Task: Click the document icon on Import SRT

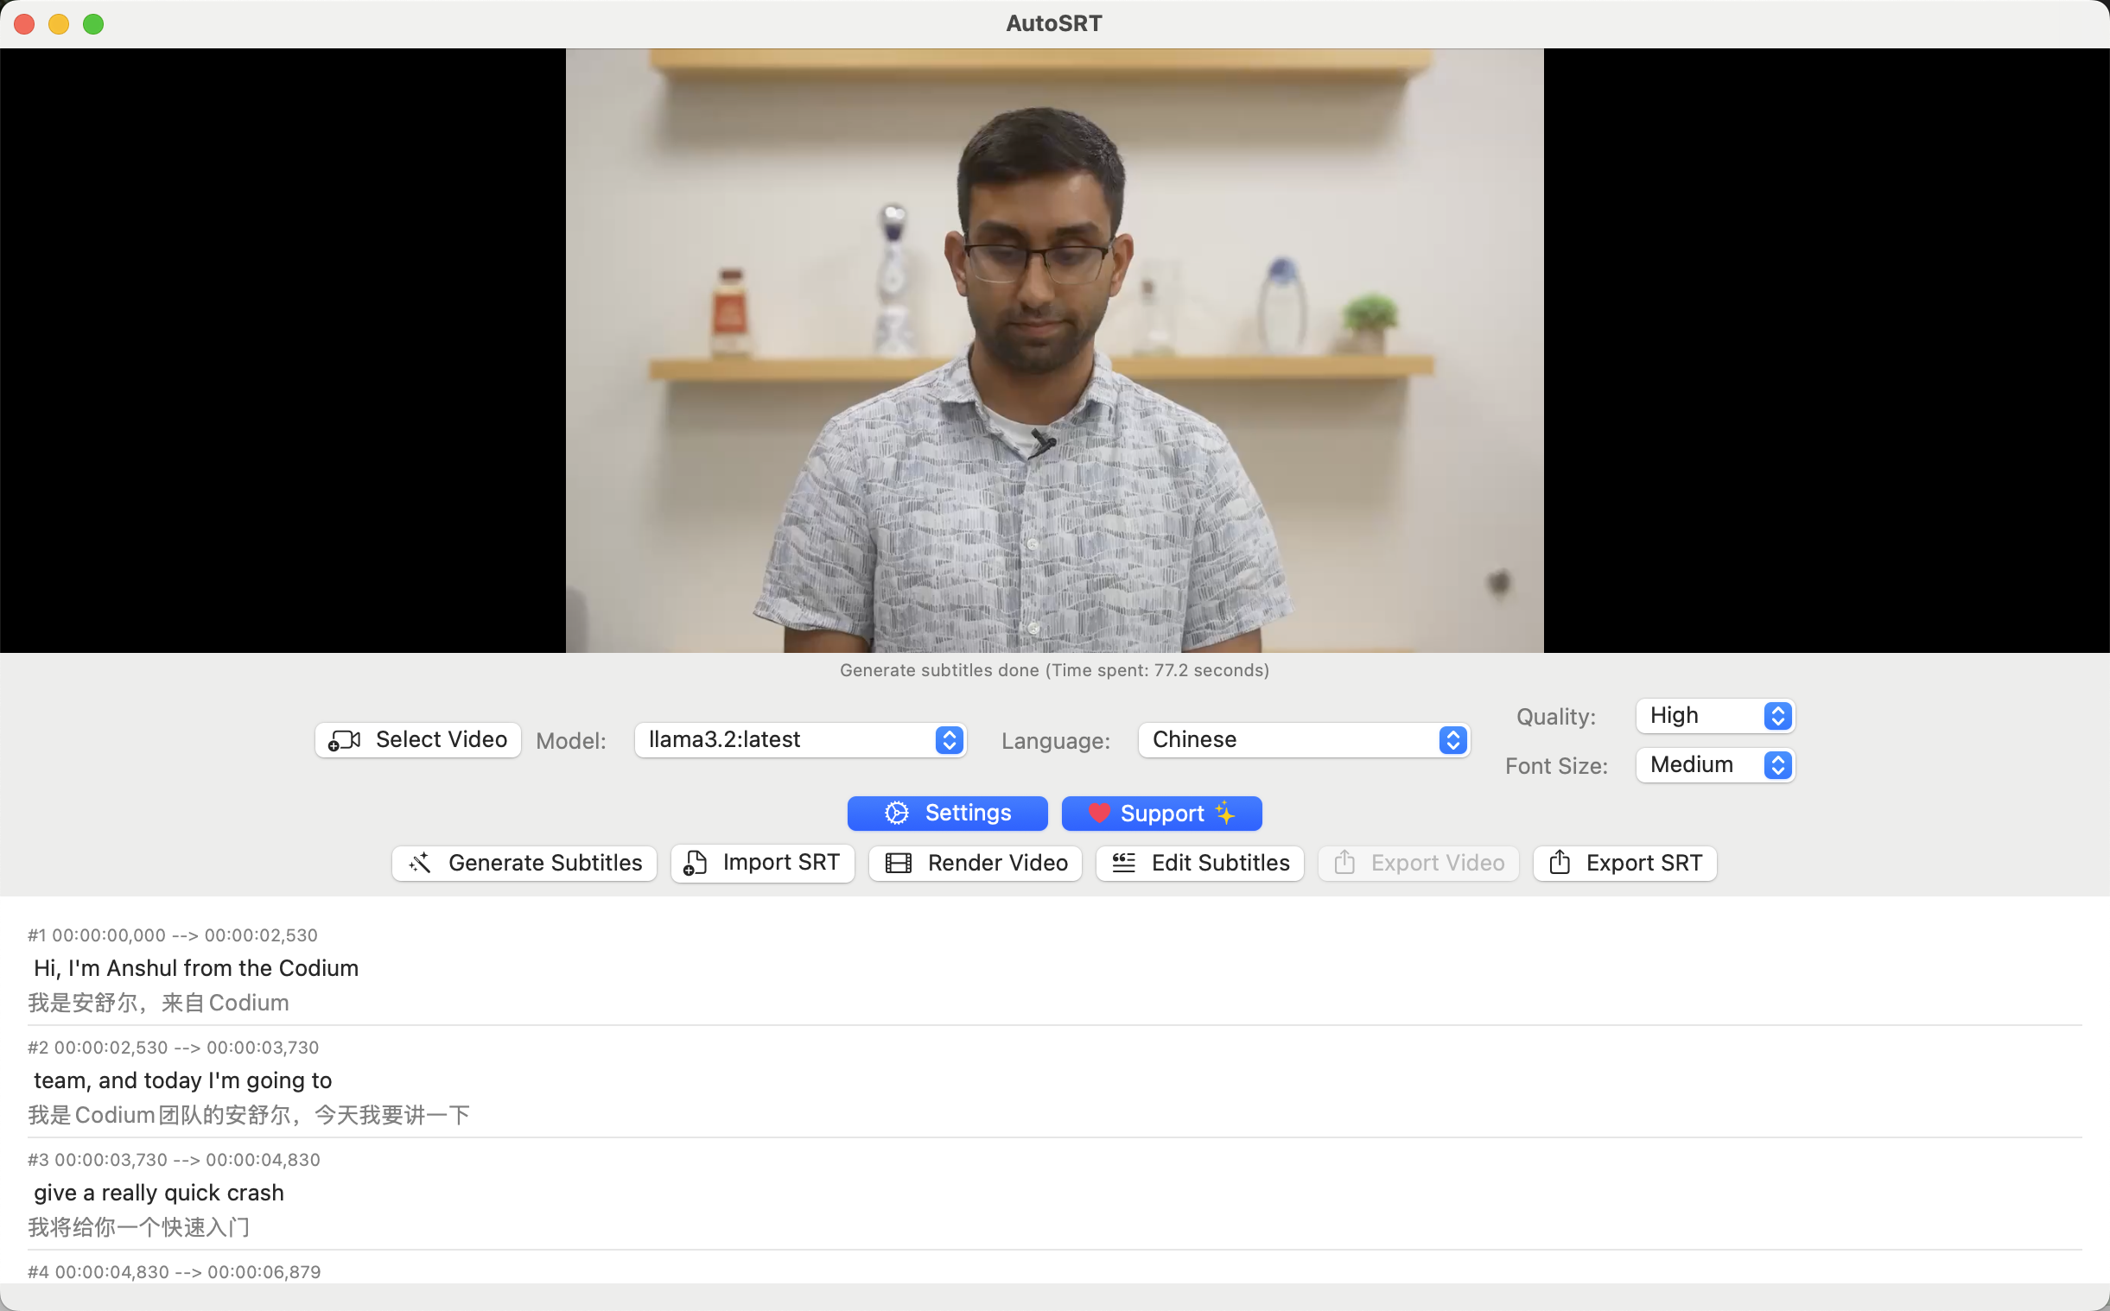Action: coord(695,863)
